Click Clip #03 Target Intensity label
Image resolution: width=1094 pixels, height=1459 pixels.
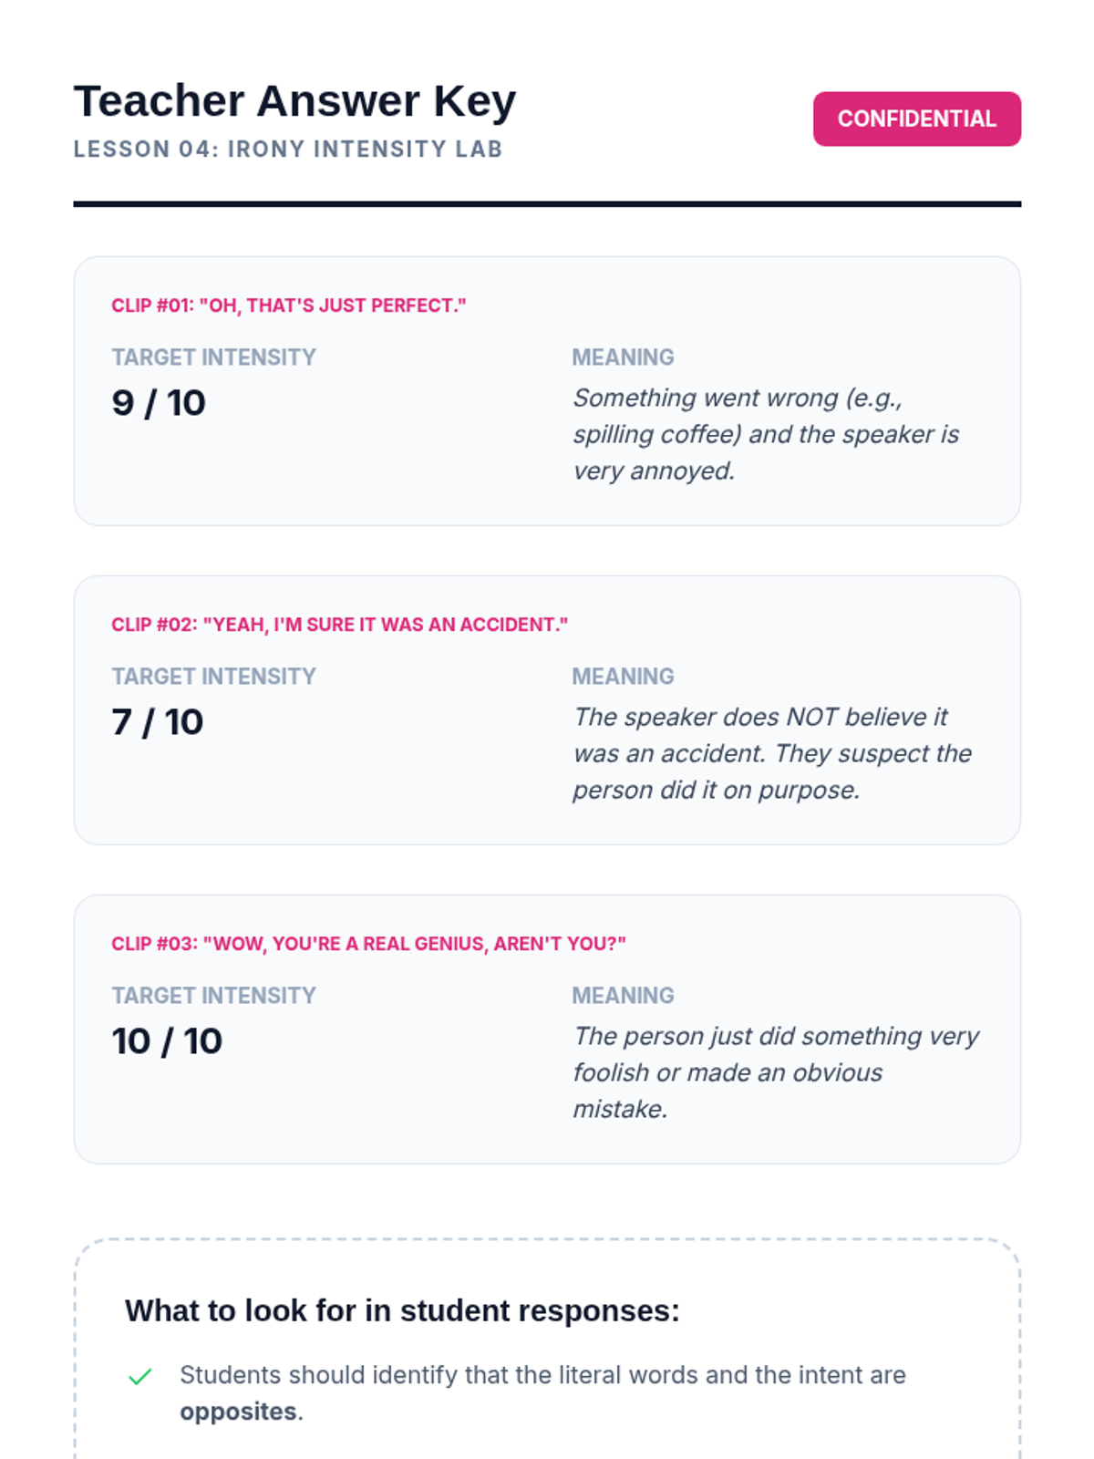[x=213, y=996]
